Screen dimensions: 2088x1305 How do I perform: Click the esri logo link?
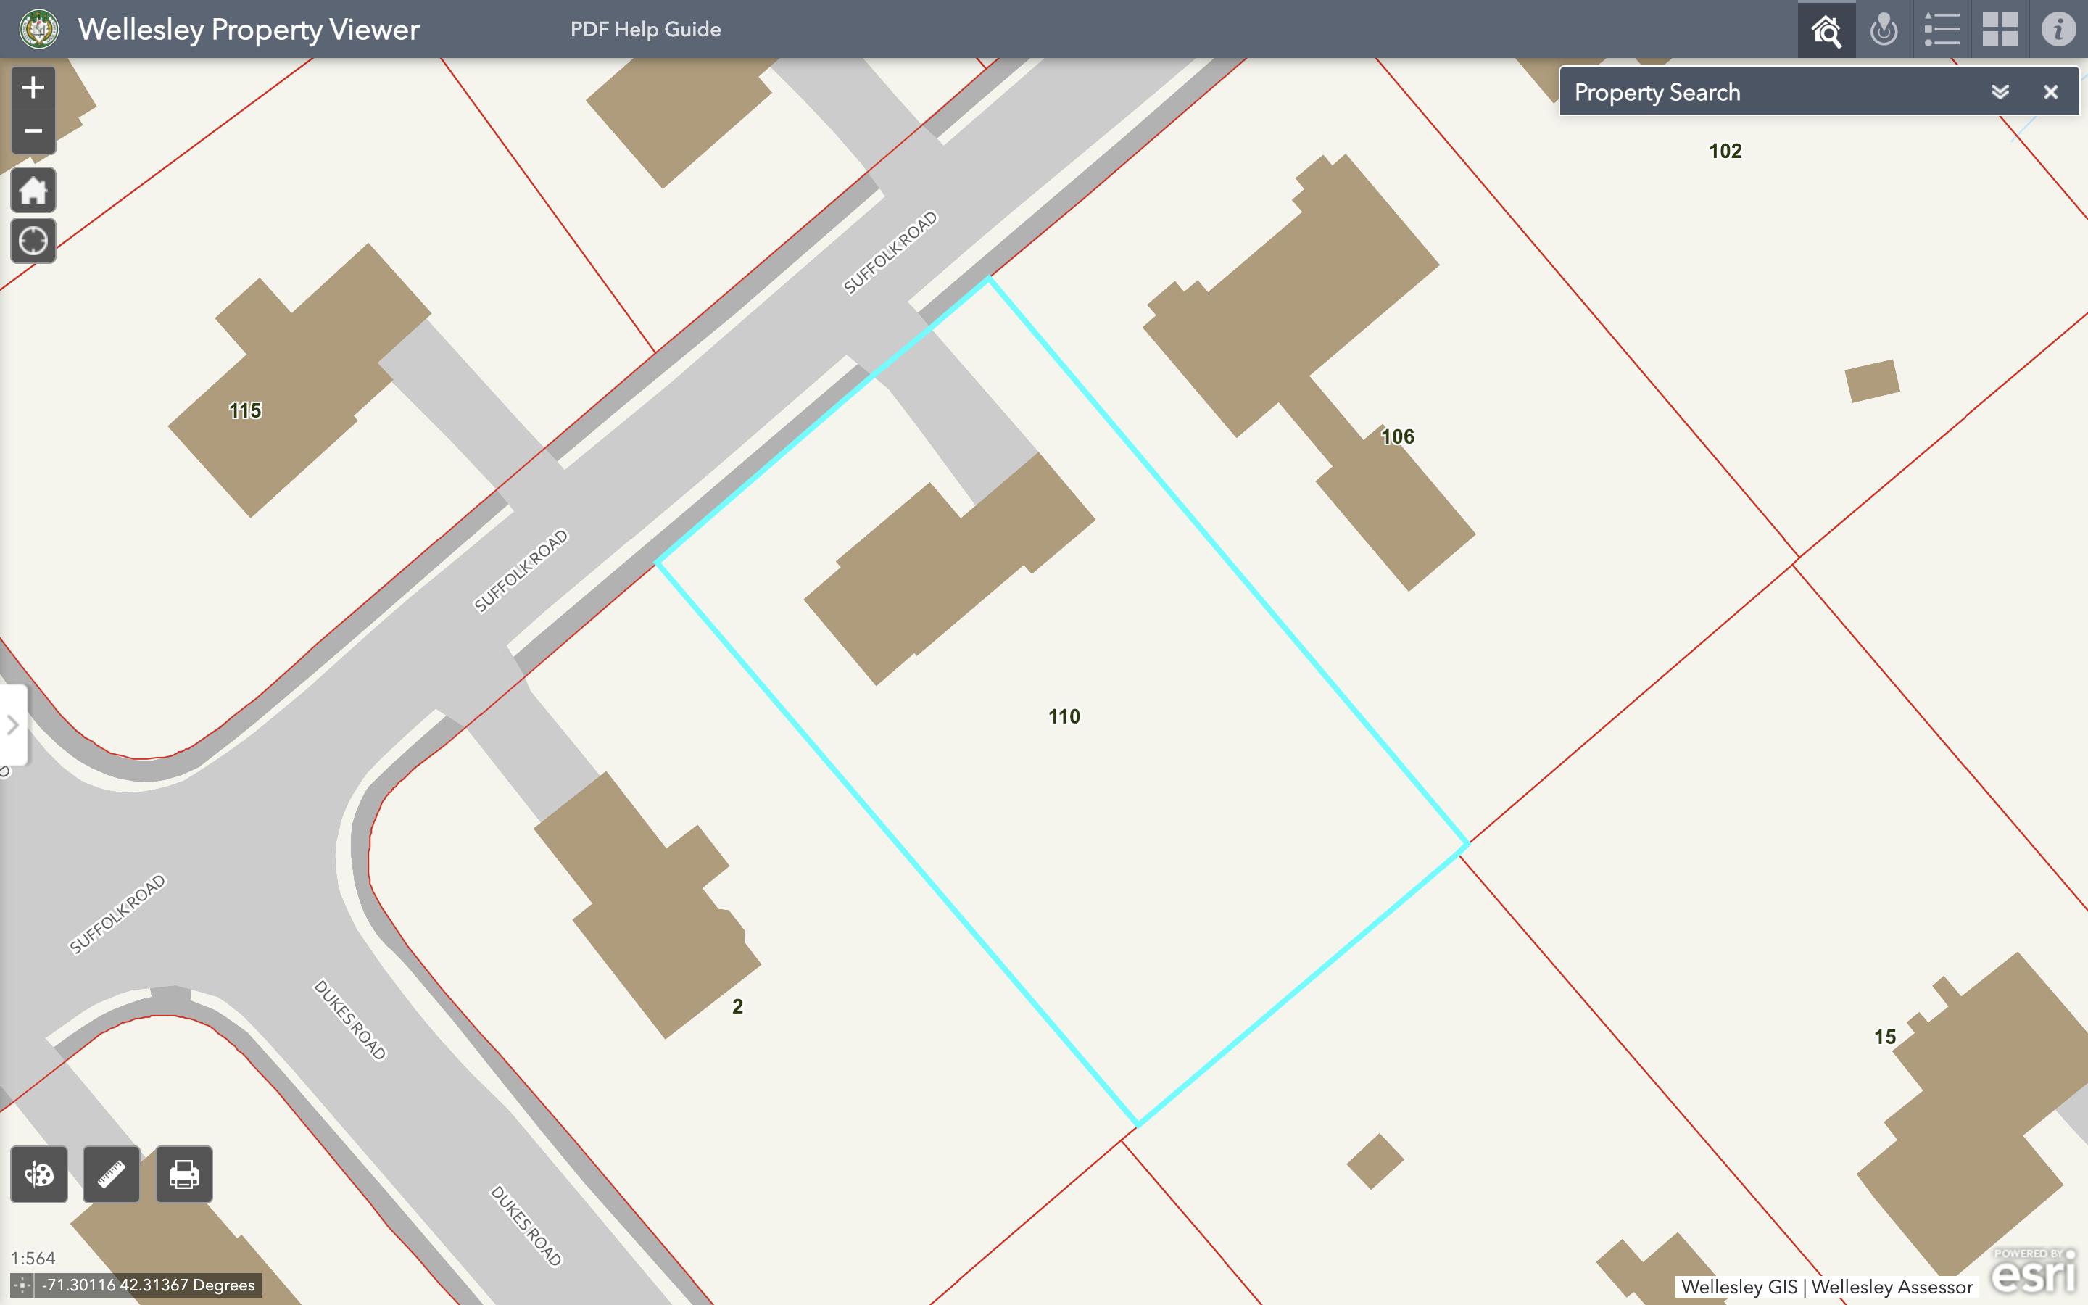(x=2033, y=1272)
